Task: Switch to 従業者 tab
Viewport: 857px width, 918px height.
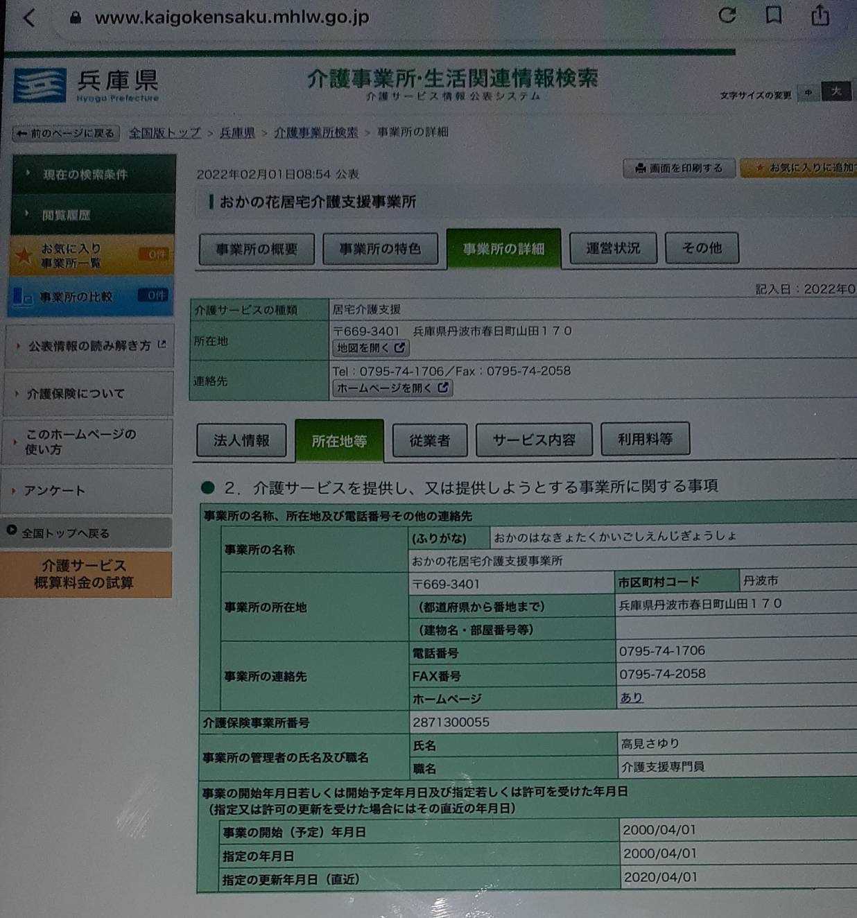Action: click(x=429, y=440)
